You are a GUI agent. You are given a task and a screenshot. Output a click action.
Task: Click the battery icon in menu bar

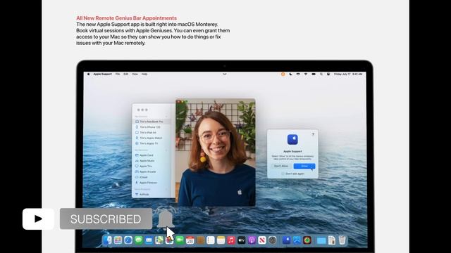tap(314, 74)
